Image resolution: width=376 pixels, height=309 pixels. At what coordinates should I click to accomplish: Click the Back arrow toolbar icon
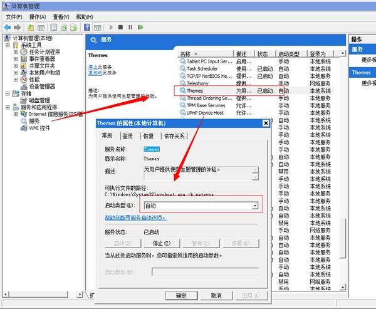pos(8,28)
